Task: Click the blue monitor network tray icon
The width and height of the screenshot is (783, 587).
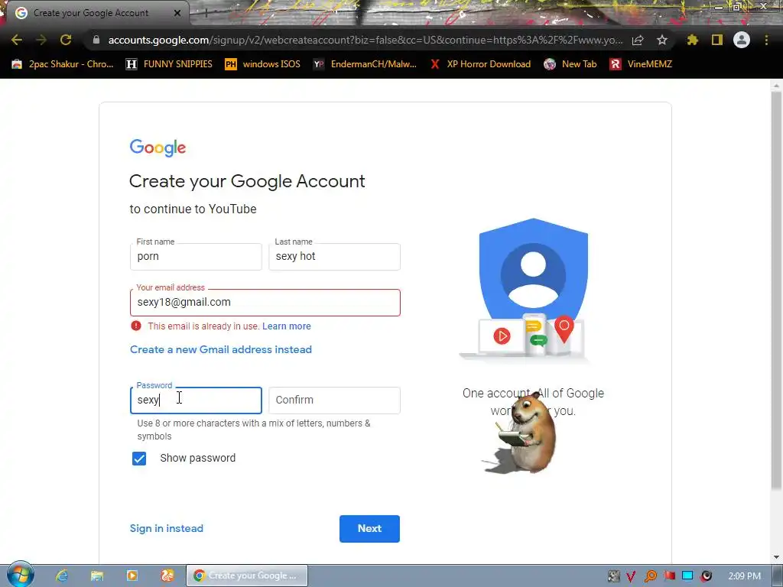Action: (x=687, y=576)
